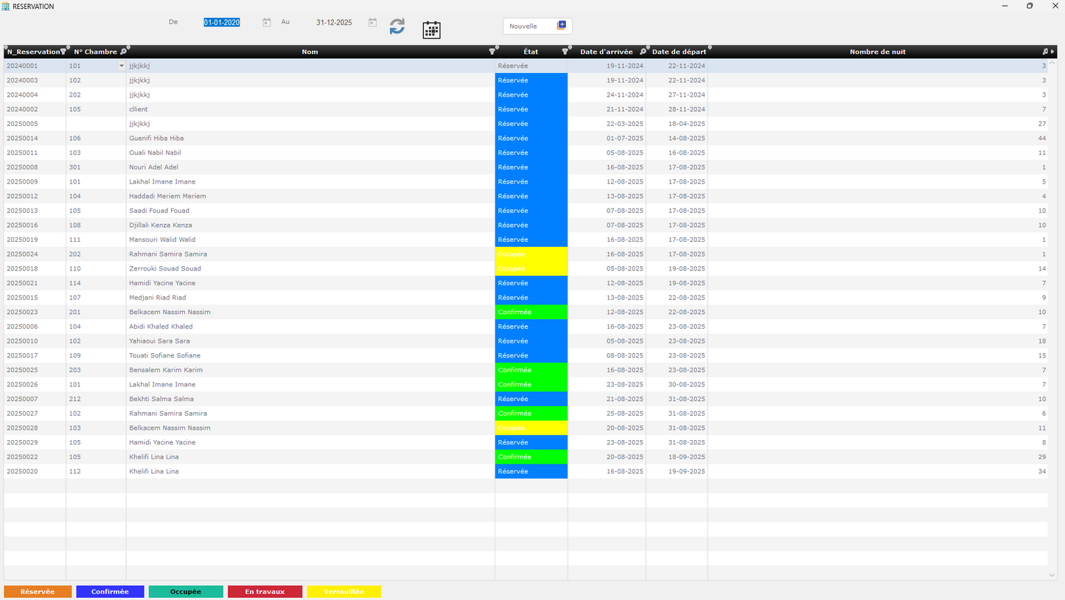The image size is (1065, 600).
Task: Click the orange Réservée legend swatch
Action: [x=38, y=592]
